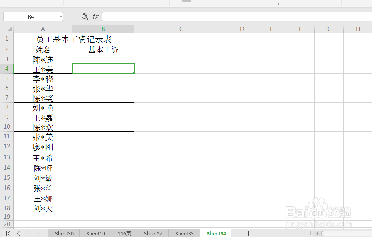Image resolution: width=372 pixels, height=237 pixels.
Task: Switch to the 116页 sheet tab
Action: click(x=124, y=233)
